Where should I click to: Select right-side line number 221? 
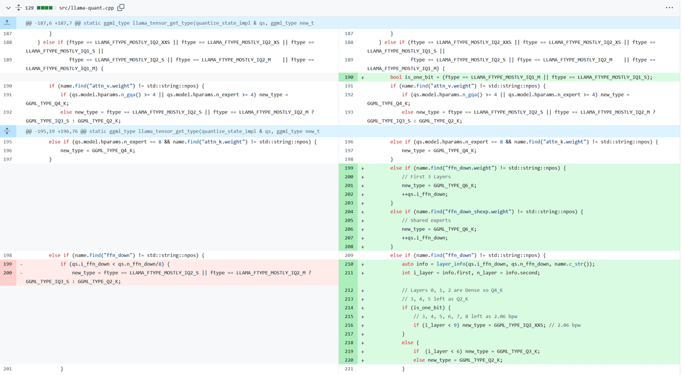pyautogui.click(x=349, y=369)
